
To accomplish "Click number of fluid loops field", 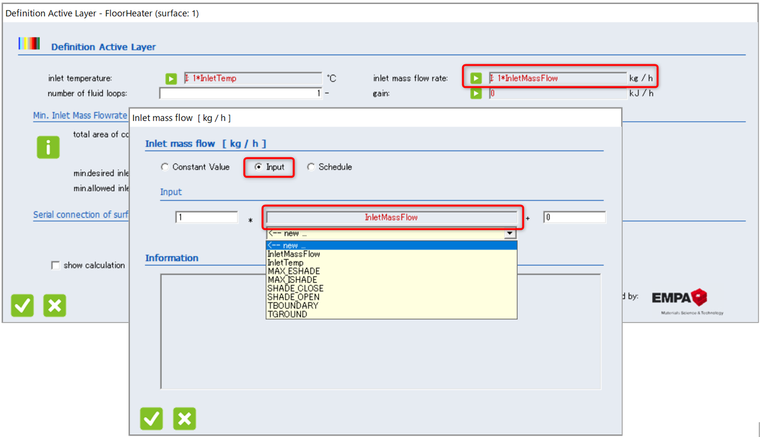I will 240,93.
